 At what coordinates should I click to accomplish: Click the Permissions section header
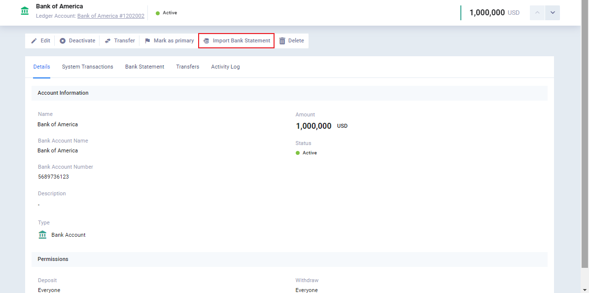point(290,259)
